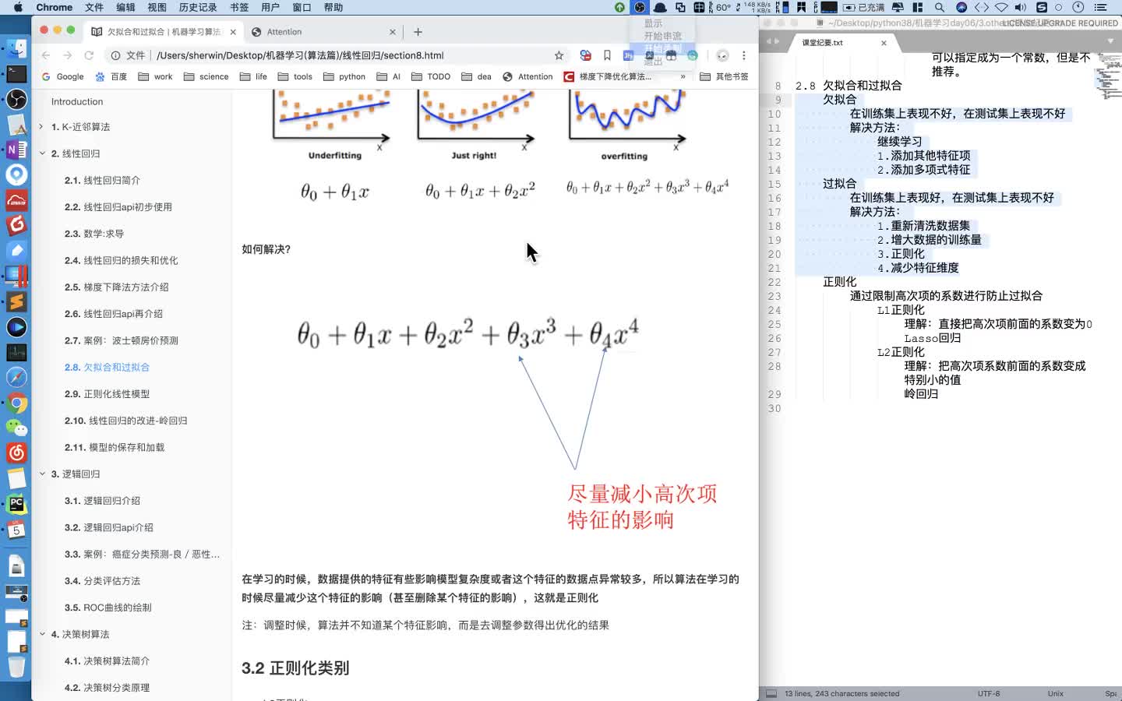Open Safari from the Dock
The width and height of the screenshot is (1122, 701).
pyautogui.click(x=16, y=377)
